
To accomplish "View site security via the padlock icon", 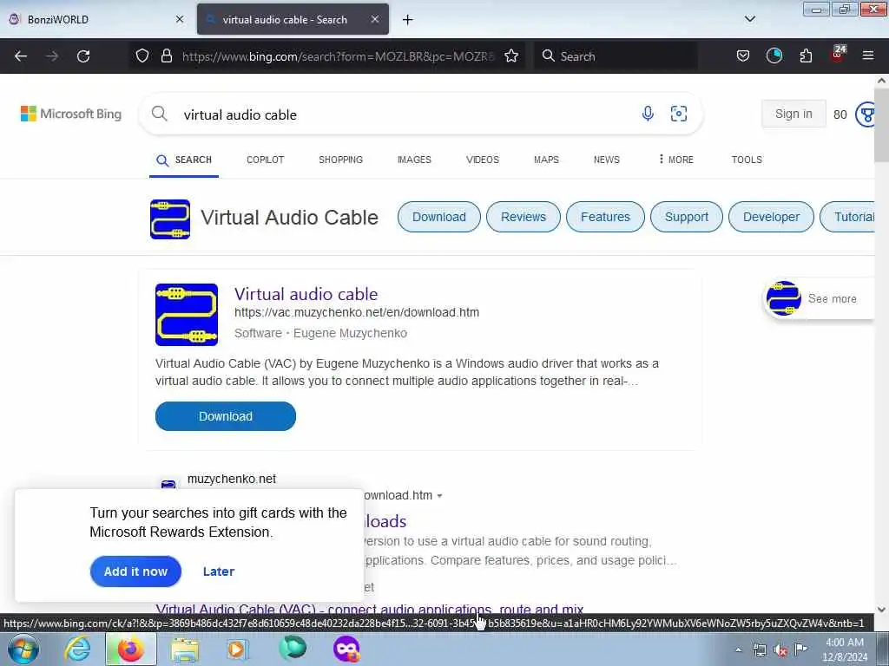I will [166, 55].
